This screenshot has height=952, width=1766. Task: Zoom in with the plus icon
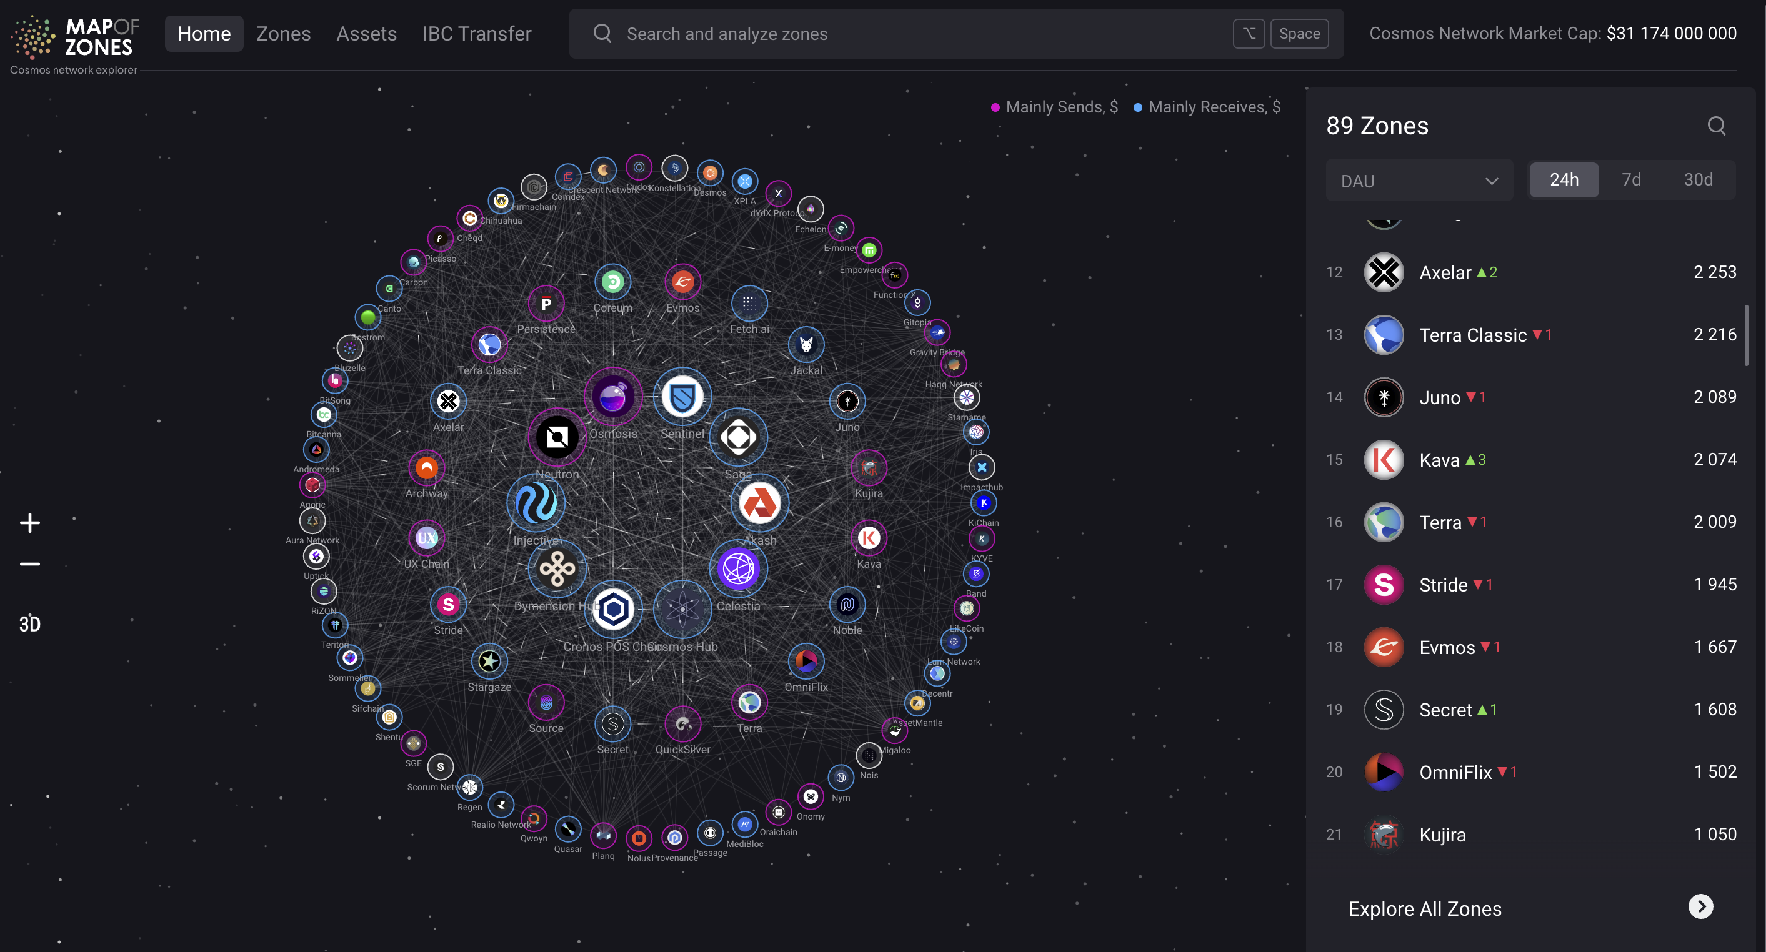tap(29, 523)
